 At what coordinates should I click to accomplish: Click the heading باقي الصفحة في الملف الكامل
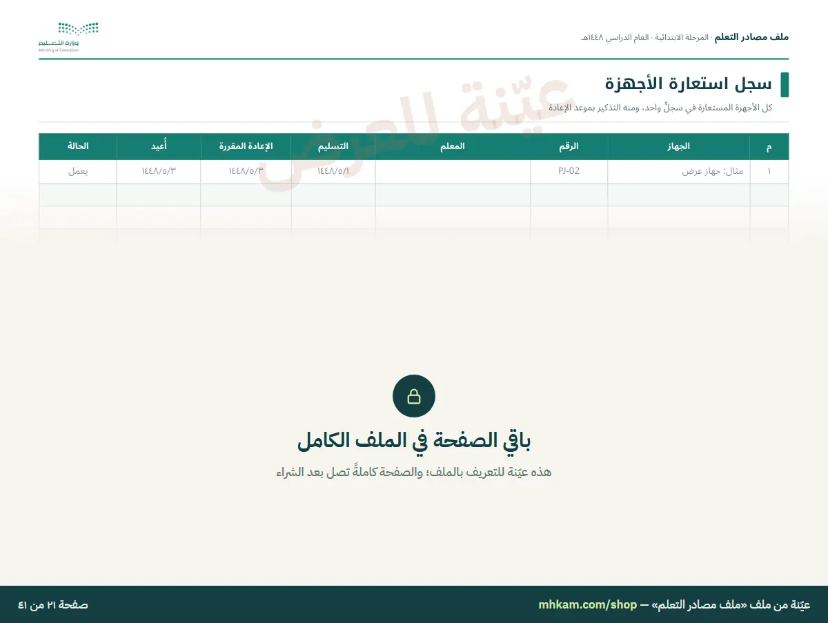pos(414,441)
